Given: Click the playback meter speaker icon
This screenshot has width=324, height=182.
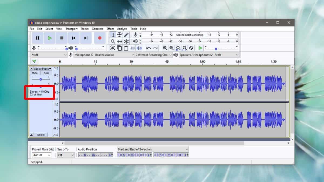Looking at the screenshot, I should [136, 41].
